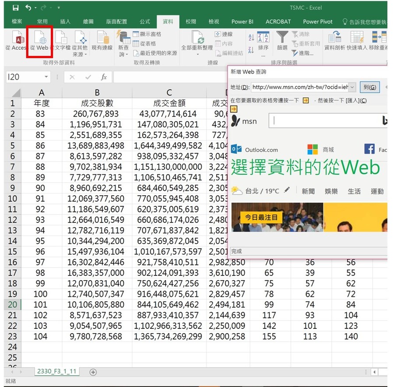This screenshot has height=387, width=394.
Task: Expand the address dropdown in Web Query
Action: (352, 87)
